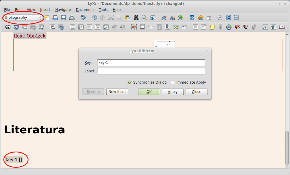This screenshot has height=175, width=290.
Task: Open the Navigate menu
Action: pos(63,10)
